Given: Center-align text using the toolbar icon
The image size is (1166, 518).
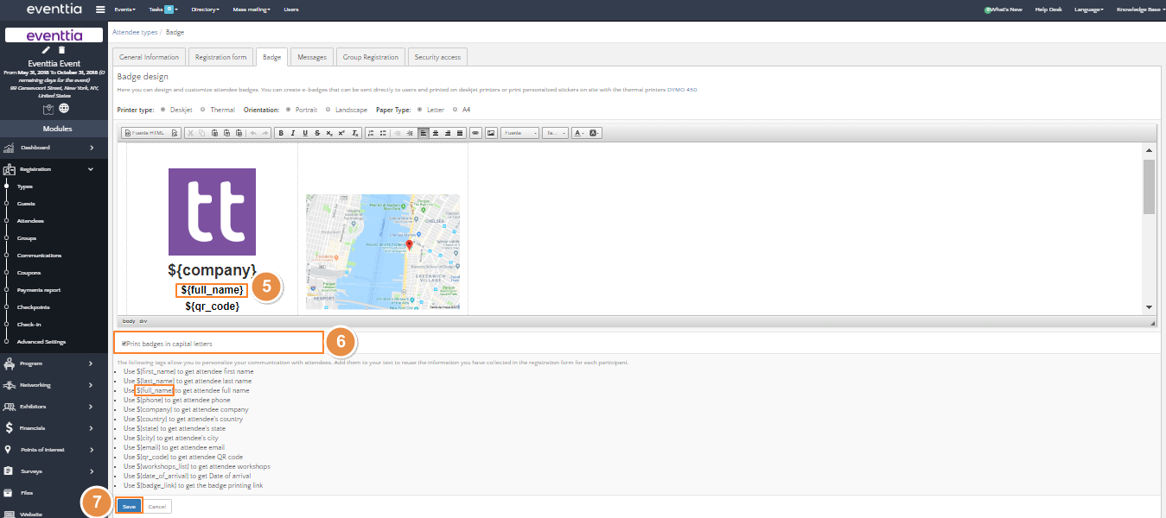Looking at the screenshot, I should click(436, 133).
